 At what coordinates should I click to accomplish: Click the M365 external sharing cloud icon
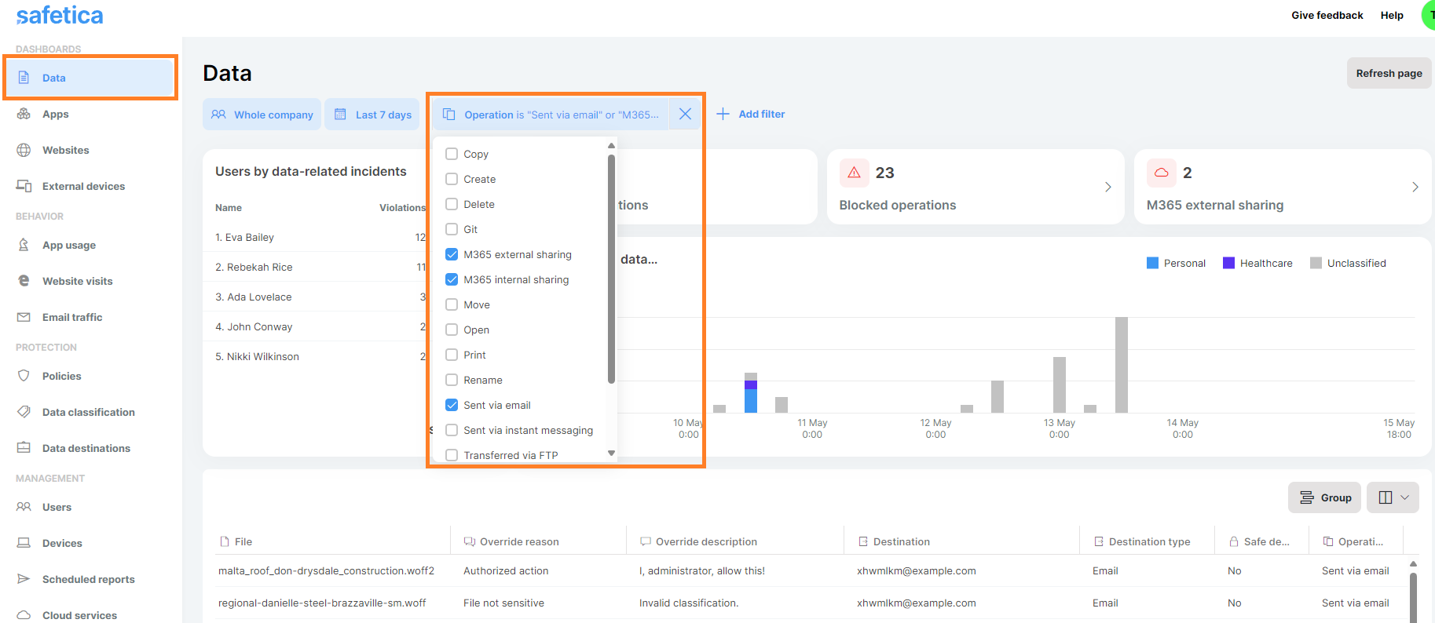point(1161,173)
